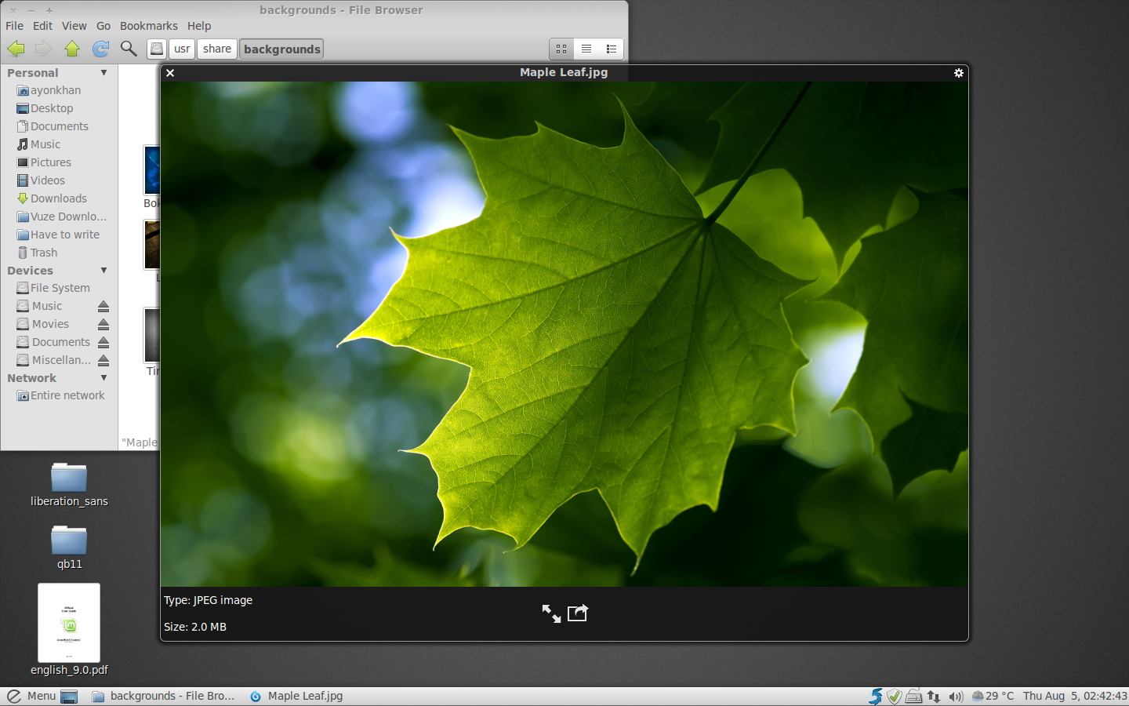Navigate to the usr path button
This screenshot has height=706, width=1129.
182,49
